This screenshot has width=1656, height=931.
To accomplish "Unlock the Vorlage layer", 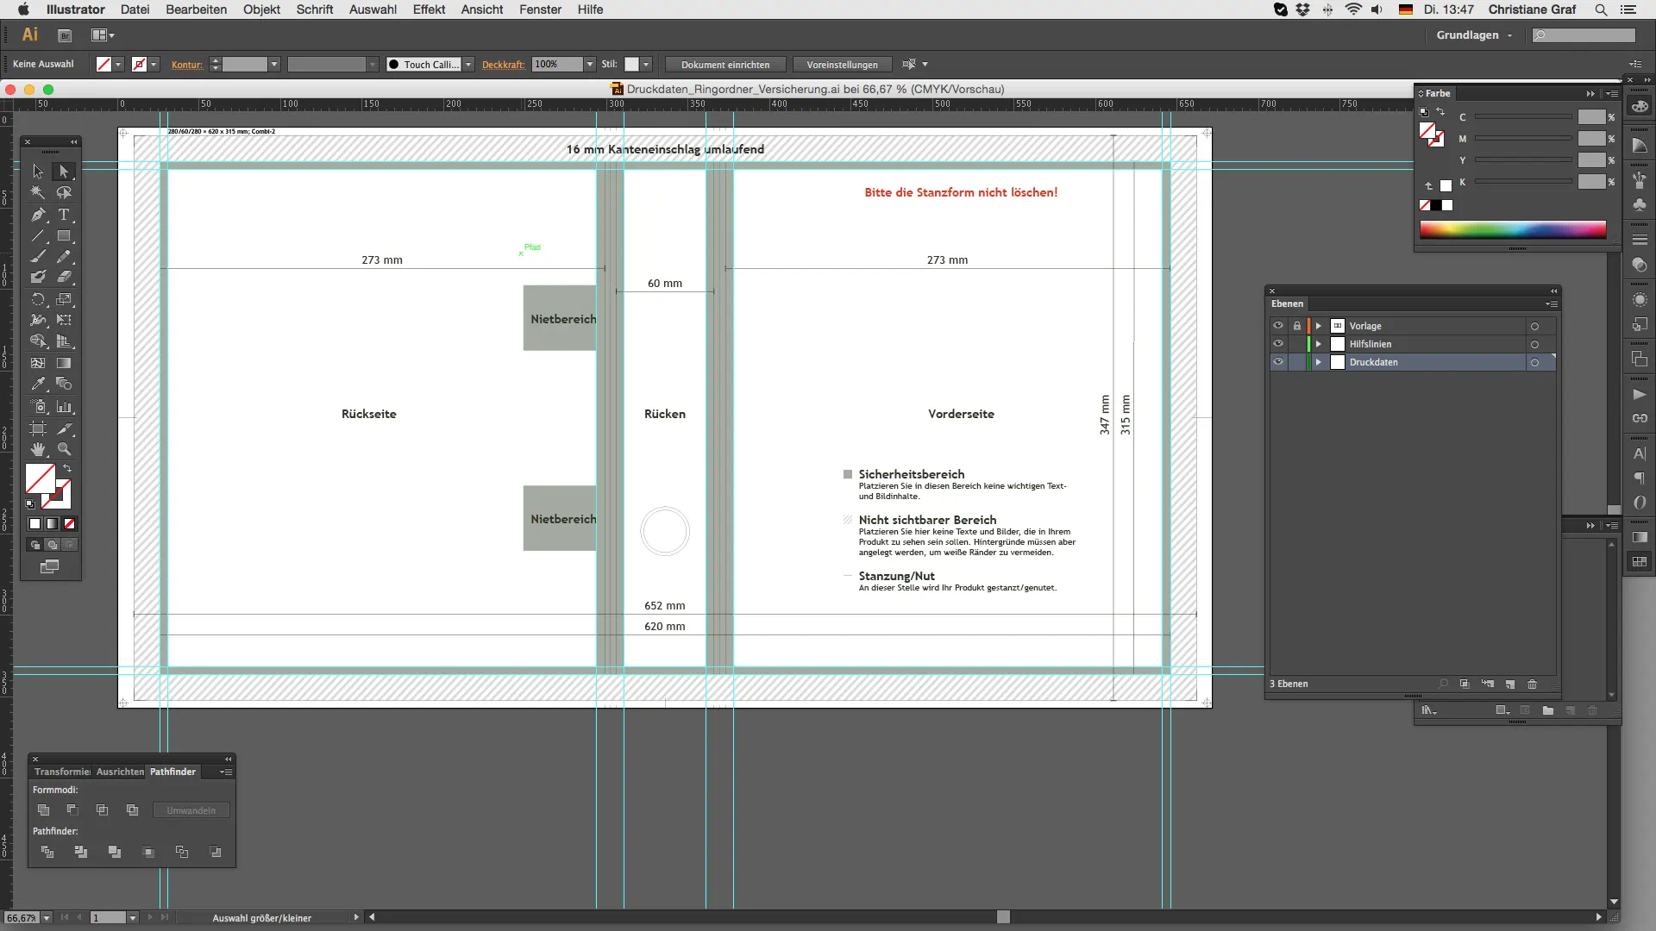I will 1296,326.
